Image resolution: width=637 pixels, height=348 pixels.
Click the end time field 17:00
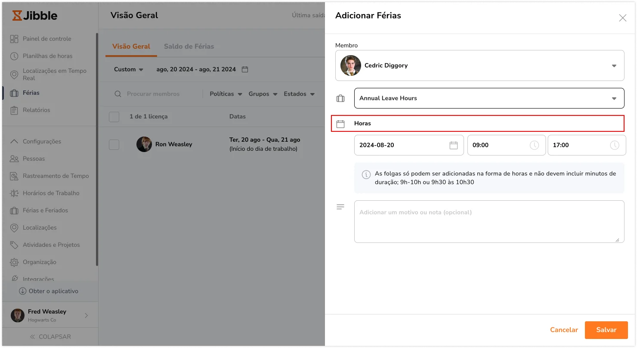coord(587,145)
